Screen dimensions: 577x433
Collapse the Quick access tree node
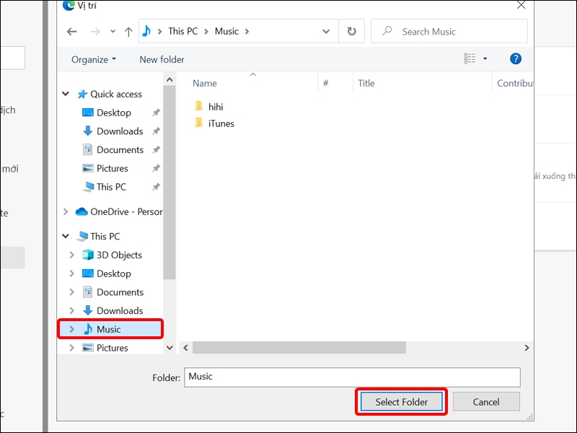[x=66, y=94]
